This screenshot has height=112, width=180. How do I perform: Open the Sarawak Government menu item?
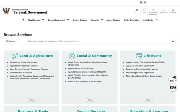tap(56, 20)
